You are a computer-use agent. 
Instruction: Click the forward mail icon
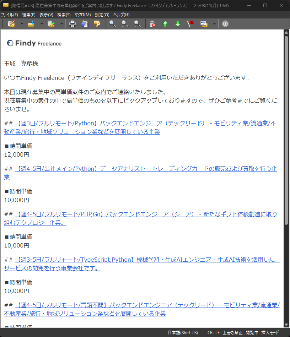tap(51, 24)
